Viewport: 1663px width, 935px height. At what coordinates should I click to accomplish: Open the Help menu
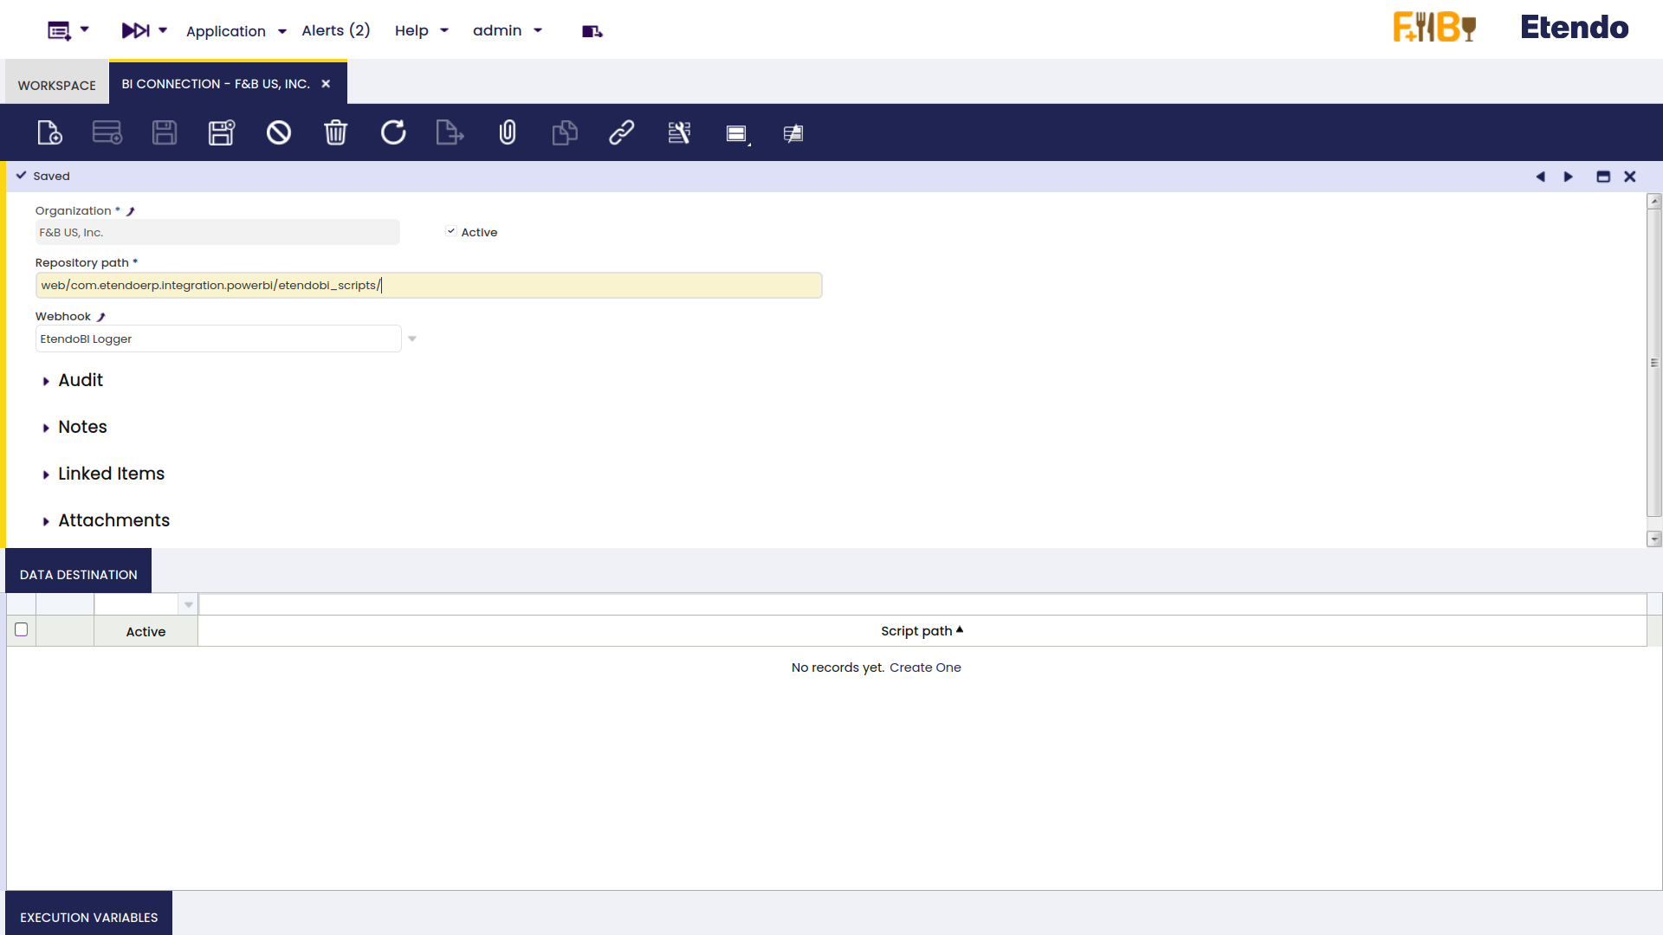pyautogui.click(x=422, y=31)
